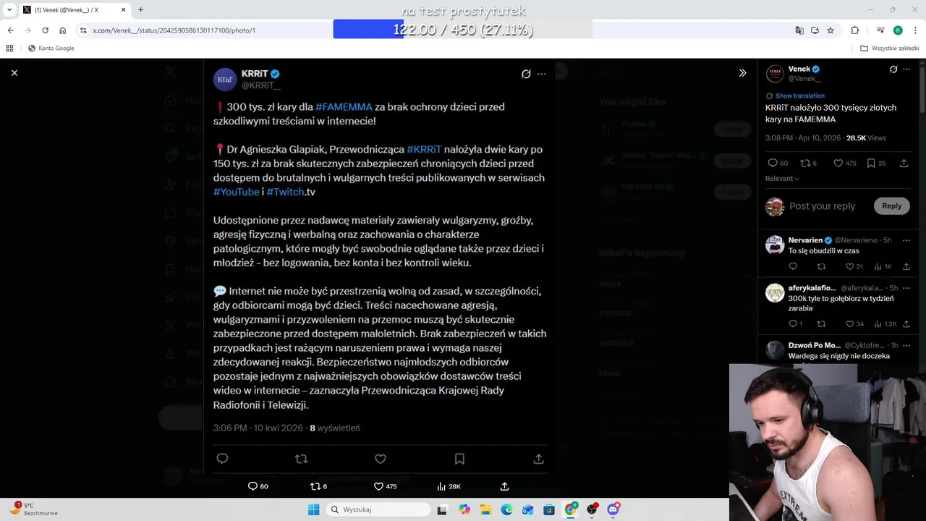
Task: Like the KRRiT post with heart icon
Action: pyautogui.click(x=381, y=459)
